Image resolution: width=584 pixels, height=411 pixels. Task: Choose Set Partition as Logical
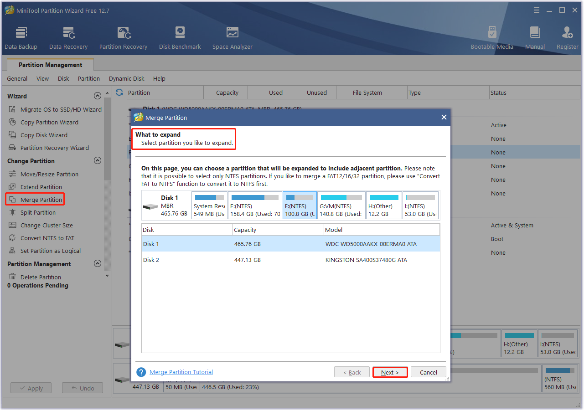pyautogui.click(x=44, y=251)
